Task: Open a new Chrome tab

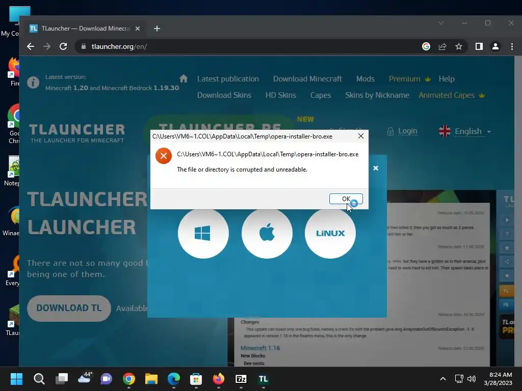Action: 157,29
